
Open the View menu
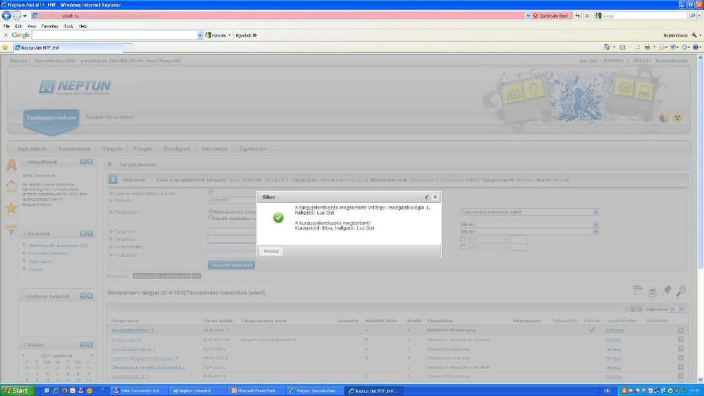tap(32, 26)
